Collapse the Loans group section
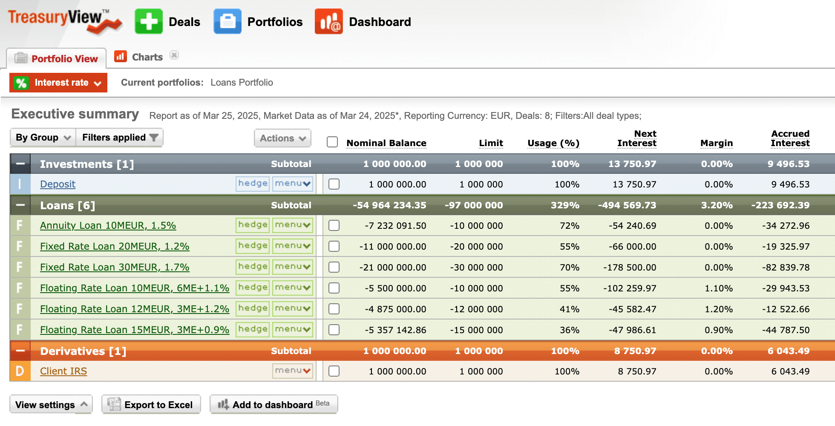Screen dimensions: 835x426 tap(20, 205)
